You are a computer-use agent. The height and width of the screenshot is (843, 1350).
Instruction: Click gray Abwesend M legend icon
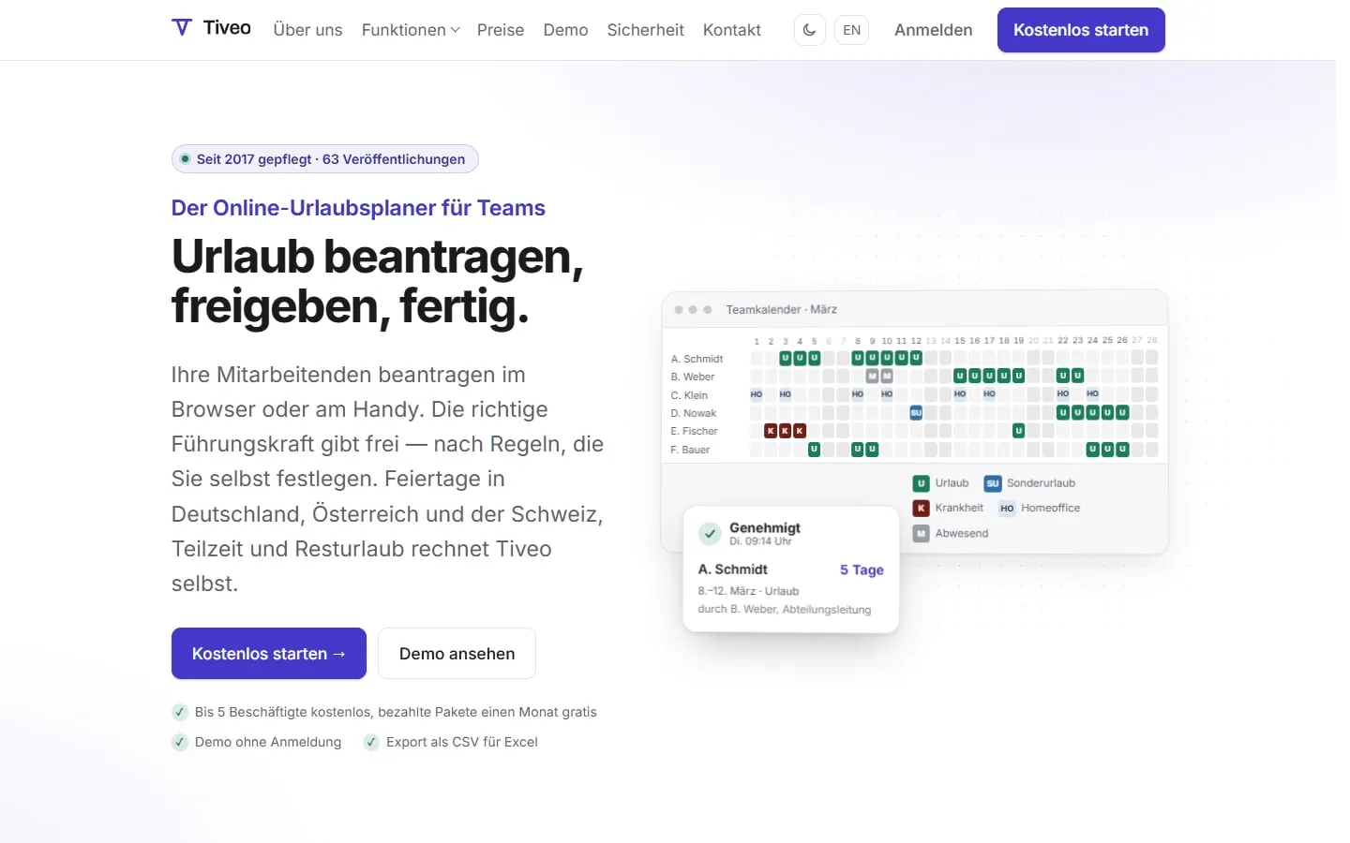coord(921,533)
